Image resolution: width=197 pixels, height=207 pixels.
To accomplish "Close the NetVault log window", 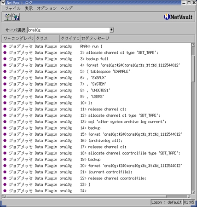I will tap(194, 3).
